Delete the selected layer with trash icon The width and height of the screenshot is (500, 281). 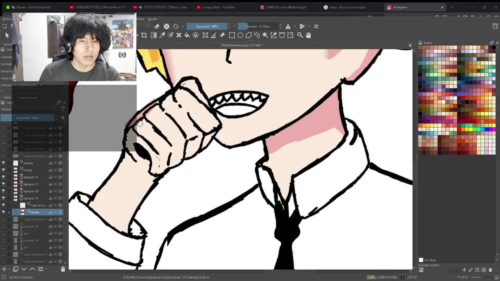tap(63, 269)
